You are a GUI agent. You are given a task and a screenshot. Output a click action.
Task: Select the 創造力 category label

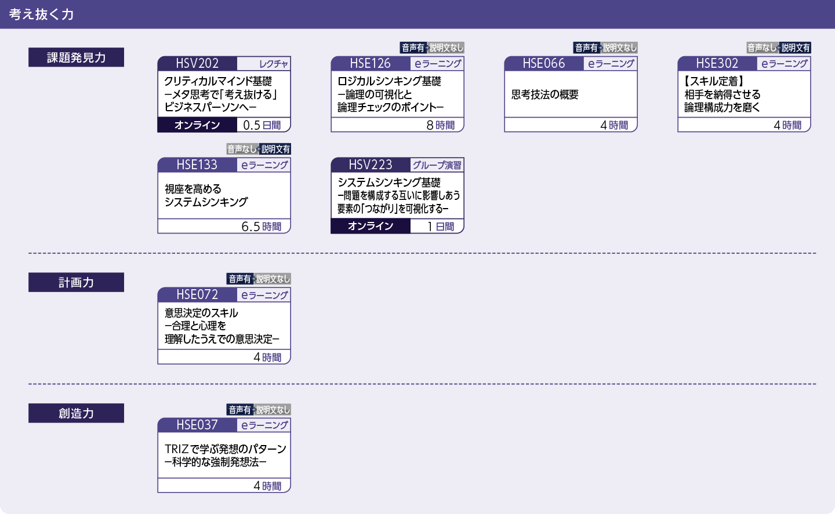pos(76,413)
